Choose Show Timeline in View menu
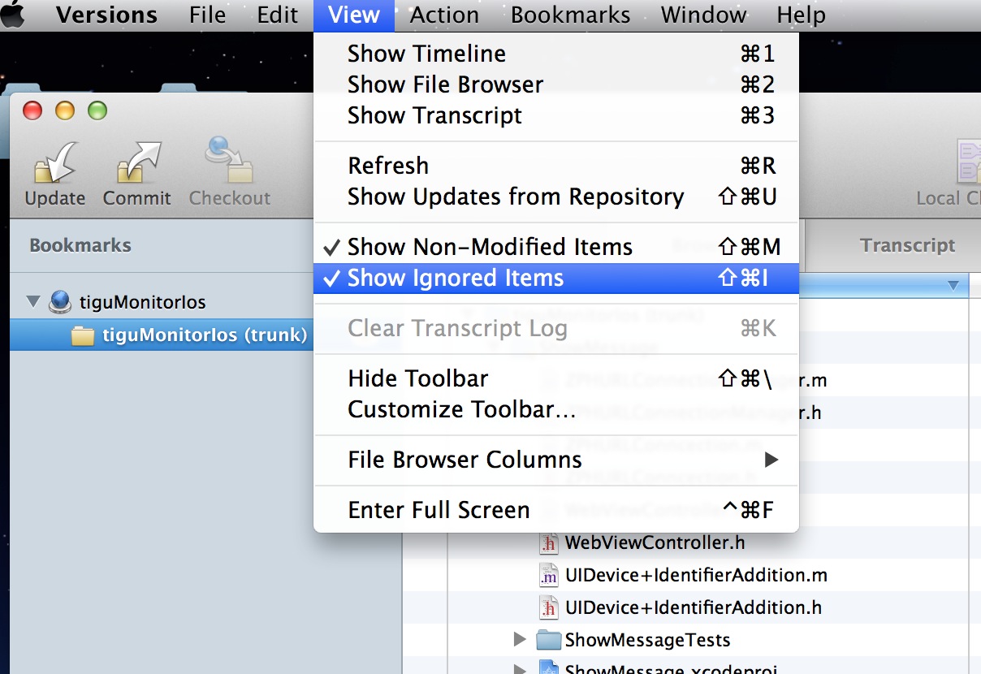 coord(556,54)
